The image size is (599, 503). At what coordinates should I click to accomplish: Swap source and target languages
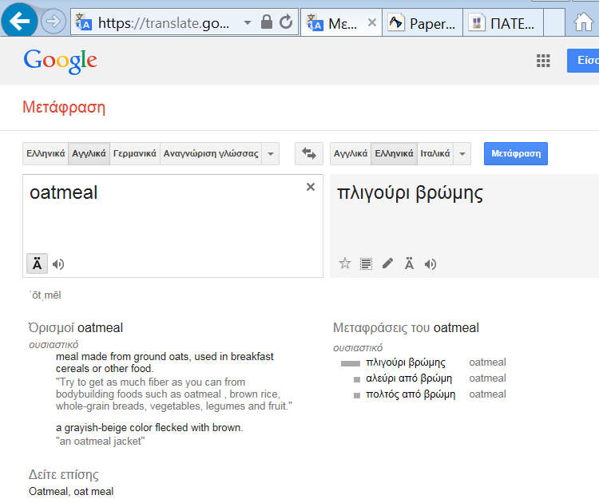tap(309, 153)
